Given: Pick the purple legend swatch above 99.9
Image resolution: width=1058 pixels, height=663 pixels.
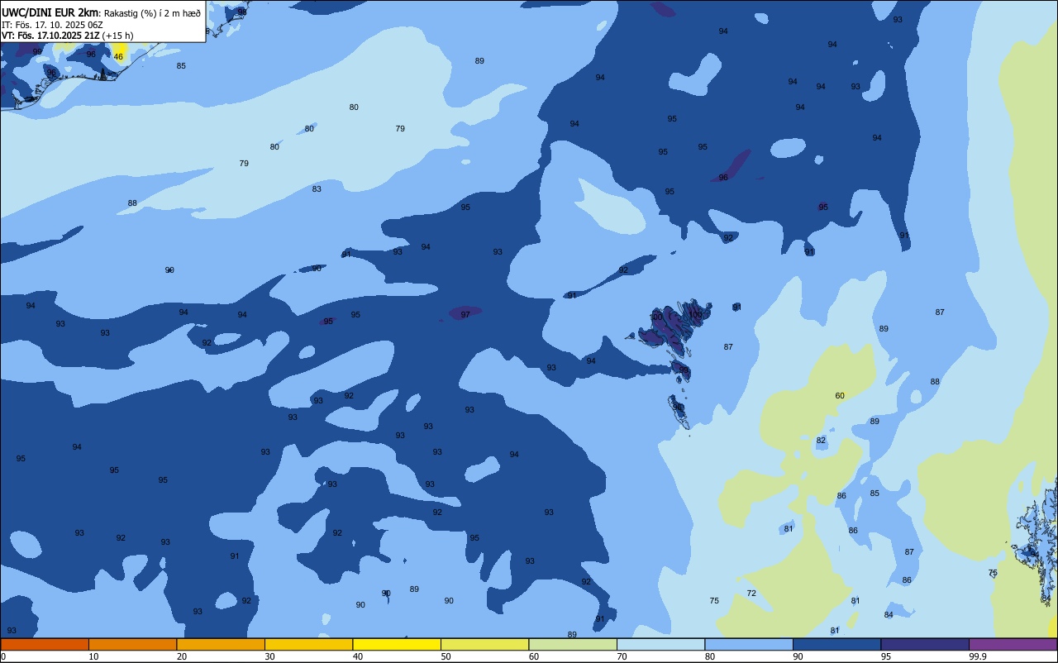Looking at the screenshot, I should pyautogui.click(x=1013, y=644).
